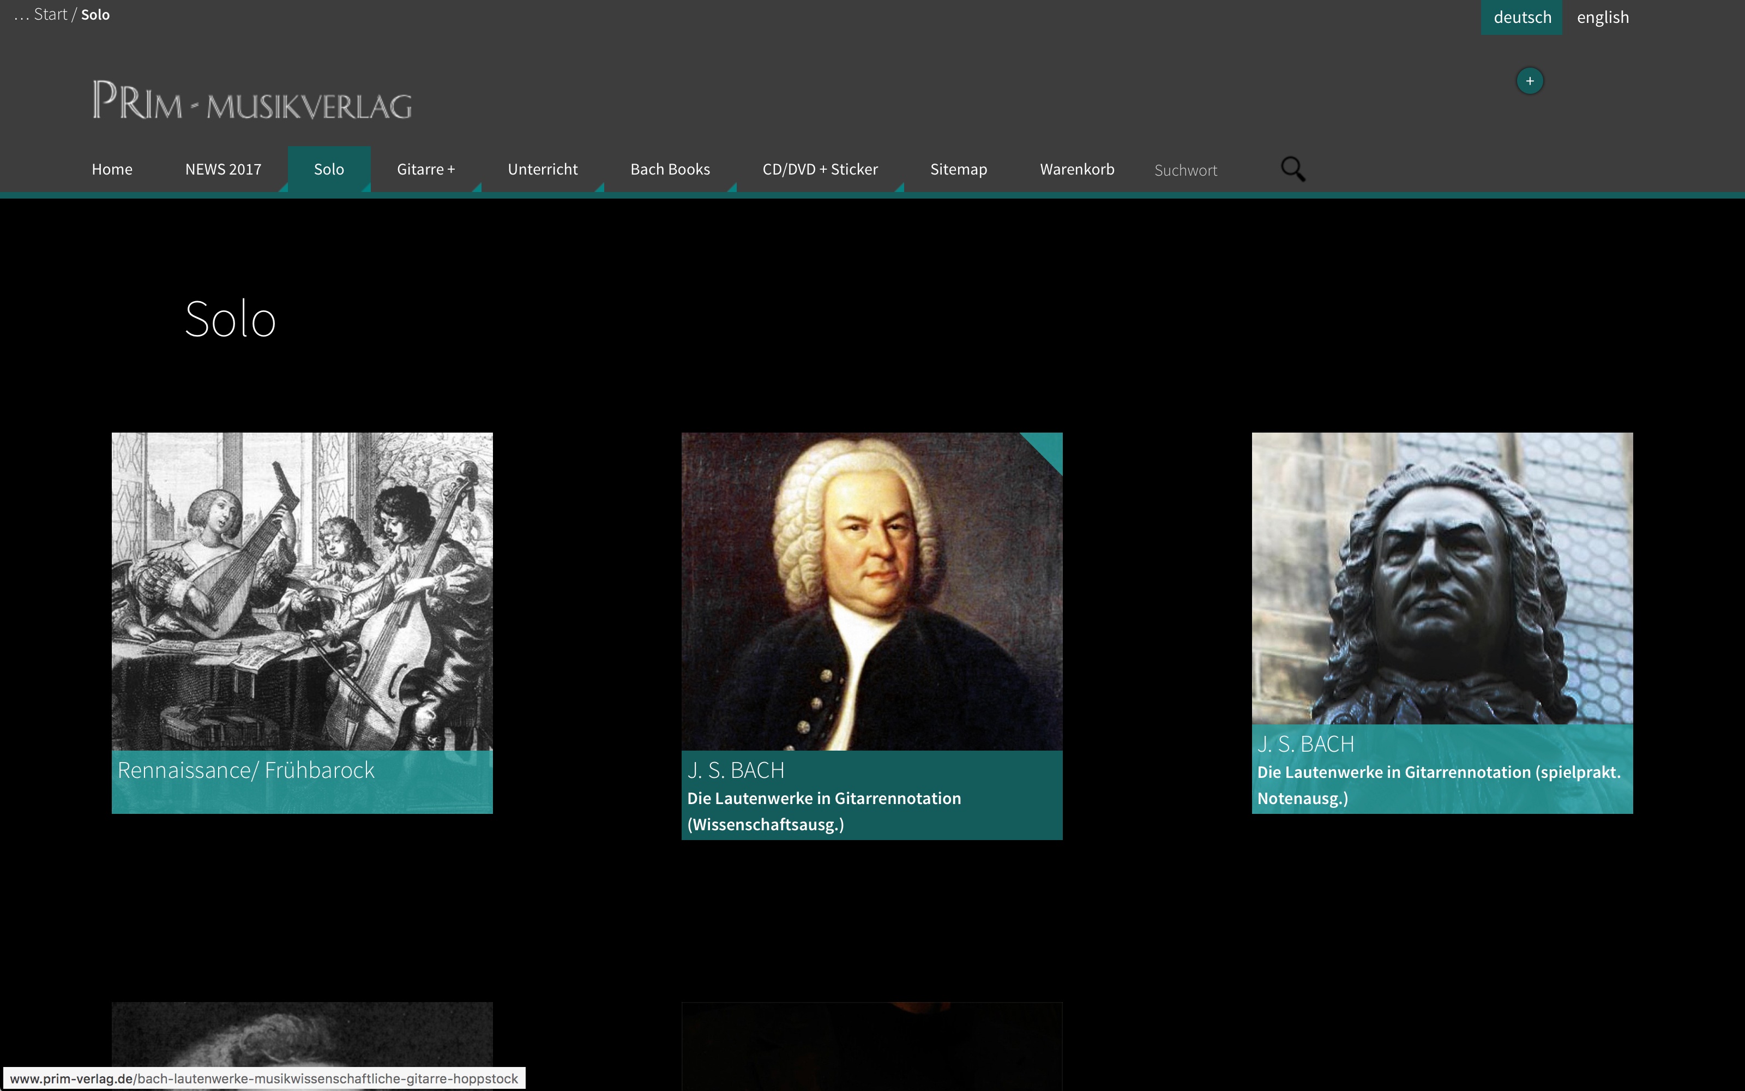1745x1091 pixels.
Task: Open the Home menu item
Action: pos(112,170)
